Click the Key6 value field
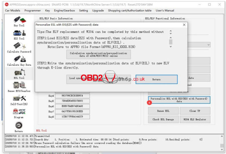The image size is (226, 154). click(x=72, y=106)
